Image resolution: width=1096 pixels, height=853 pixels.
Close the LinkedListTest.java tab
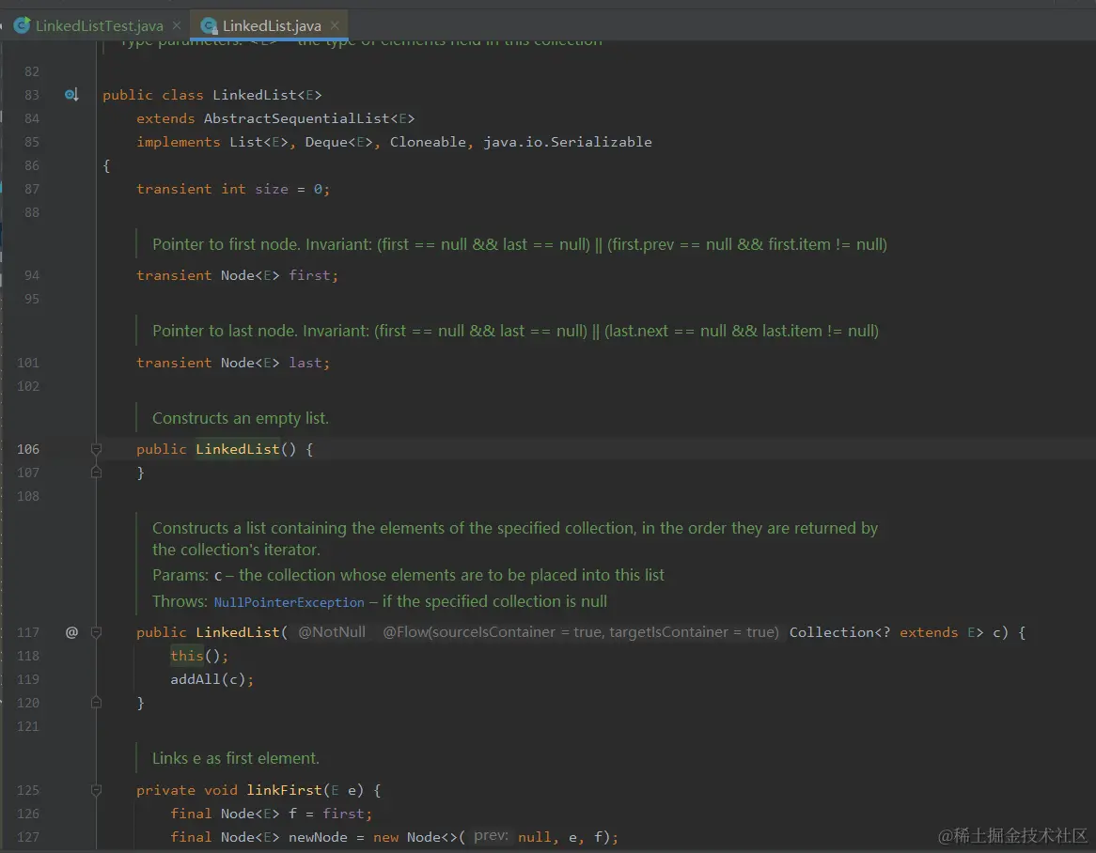click(177, 25)
